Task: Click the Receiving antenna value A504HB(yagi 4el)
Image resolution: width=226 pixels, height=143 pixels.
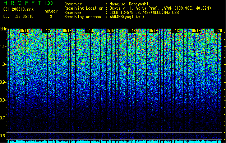Action: [x=127, y=17]
